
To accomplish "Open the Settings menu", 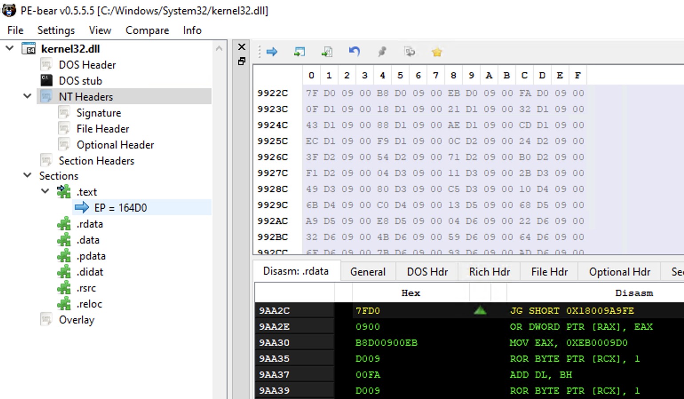I will pyautogui.click(x=56, y=30).
